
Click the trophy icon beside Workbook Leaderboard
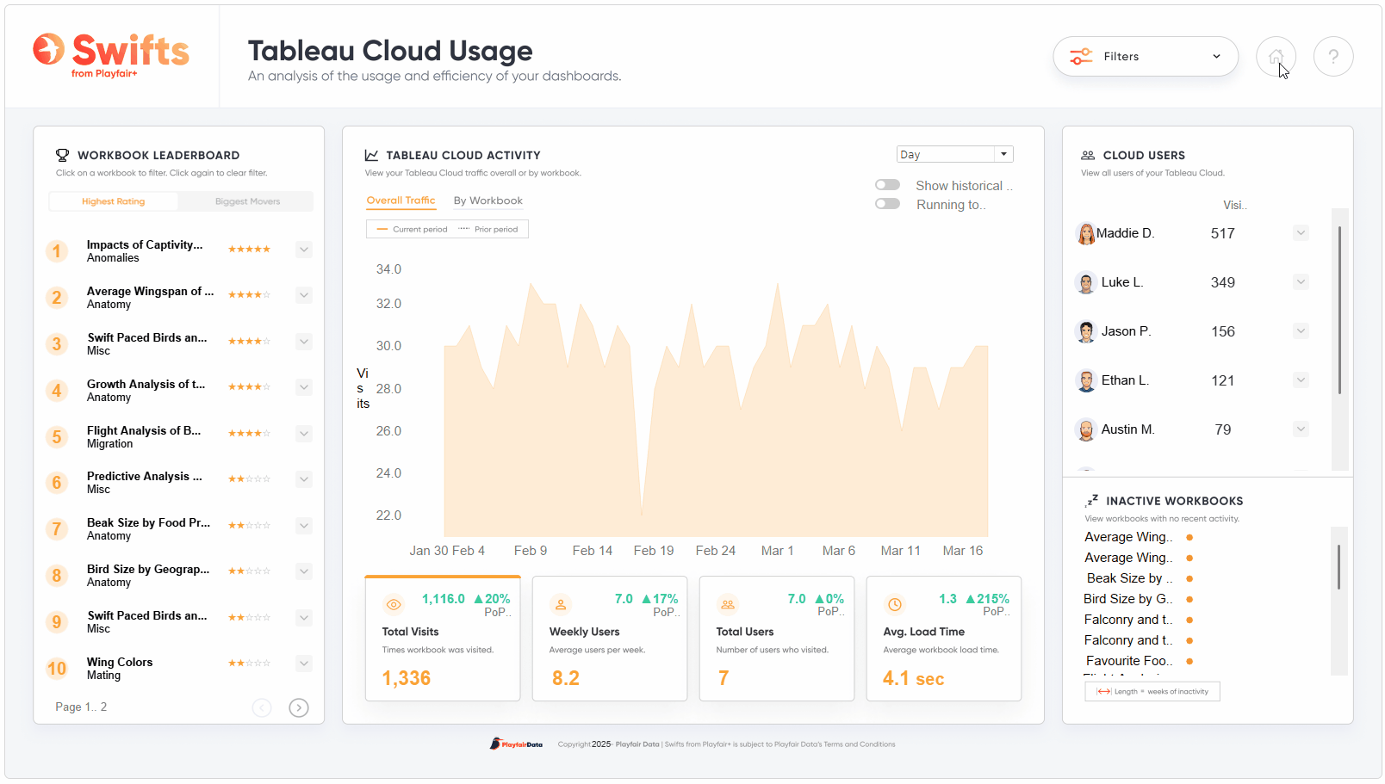(x=61, y=155)
